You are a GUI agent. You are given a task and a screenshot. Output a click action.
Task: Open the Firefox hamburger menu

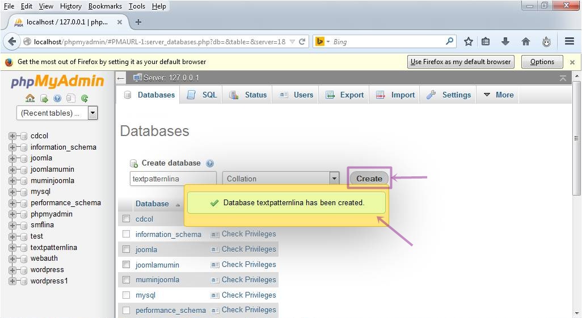pyautogui.click(x=570, y=41)
